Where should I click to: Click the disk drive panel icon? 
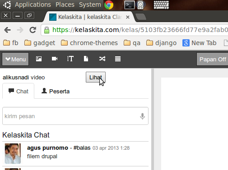tap(140, 5)
